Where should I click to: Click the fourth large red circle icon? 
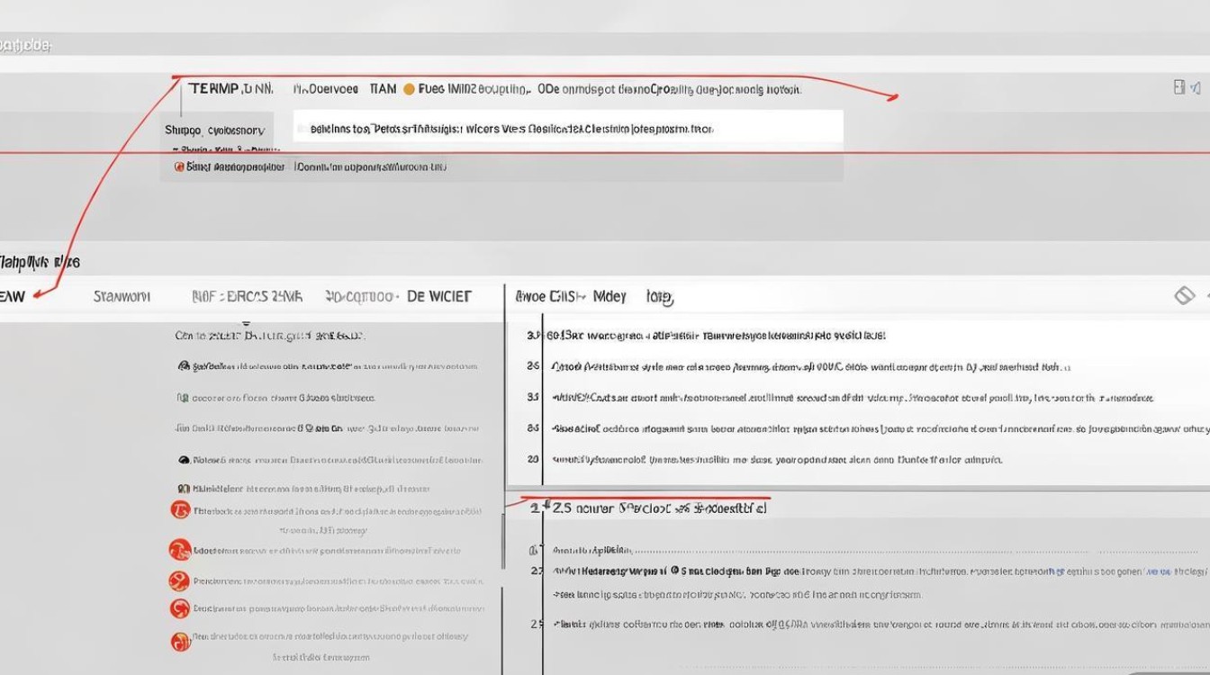[x=180, y=609]
